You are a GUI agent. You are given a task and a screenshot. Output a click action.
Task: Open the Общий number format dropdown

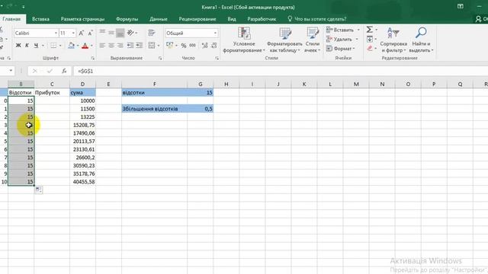coord(215,33)
